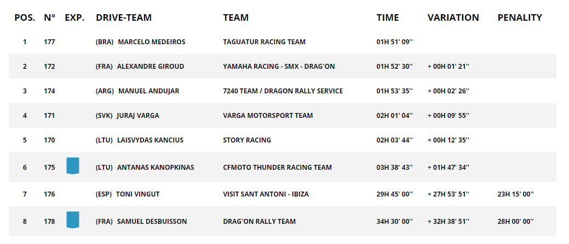
Task: Click the EXP. column header
Action: 74,17
